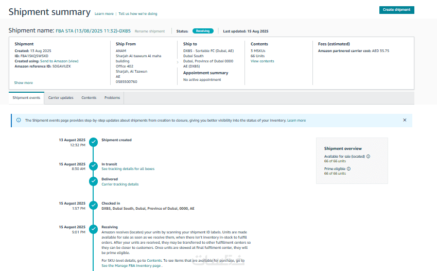
Task: Expand Show more in Shipment details
Action: pyautogui.click(x=23, y=83)
